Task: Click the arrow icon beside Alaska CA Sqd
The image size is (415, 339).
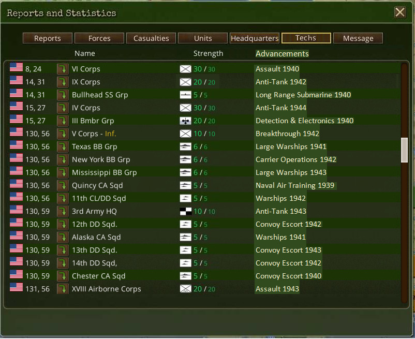Action: point(63,238)
